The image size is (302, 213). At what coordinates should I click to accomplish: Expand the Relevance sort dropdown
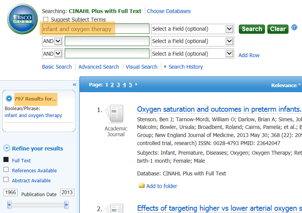tap(286, 85)
